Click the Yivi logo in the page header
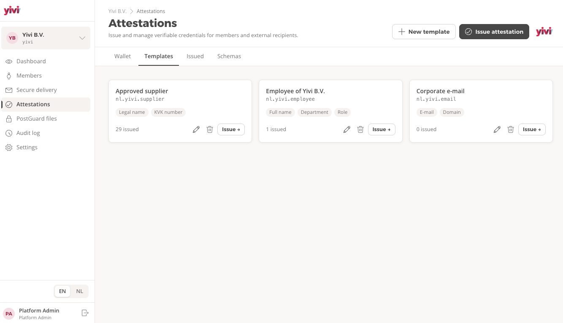This screenshot has width=563, height=323. click(544, 32)
